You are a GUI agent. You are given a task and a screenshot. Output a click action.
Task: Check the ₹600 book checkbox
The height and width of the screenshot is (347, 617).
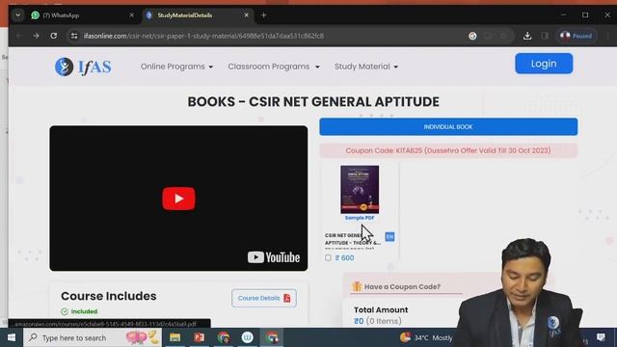tap(328, 257)
